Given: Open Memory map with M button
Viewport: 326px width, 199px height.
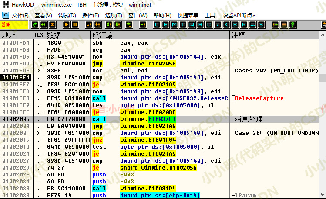Looking at the screenshot, I should [174, 25].
